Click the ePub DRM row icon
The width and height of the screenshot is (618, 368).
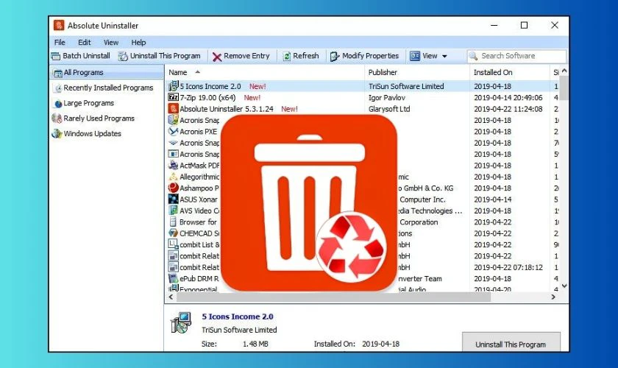point(173,278)
